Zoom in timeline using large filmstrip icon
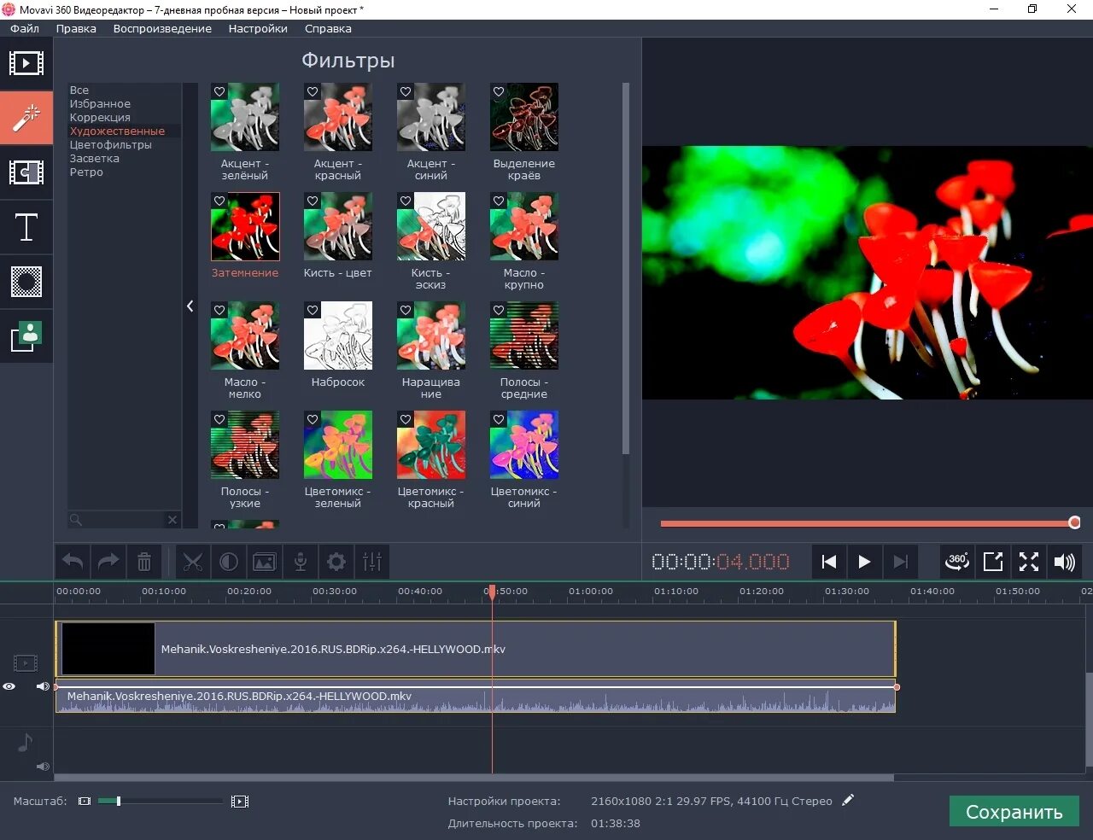 point(240,802)
